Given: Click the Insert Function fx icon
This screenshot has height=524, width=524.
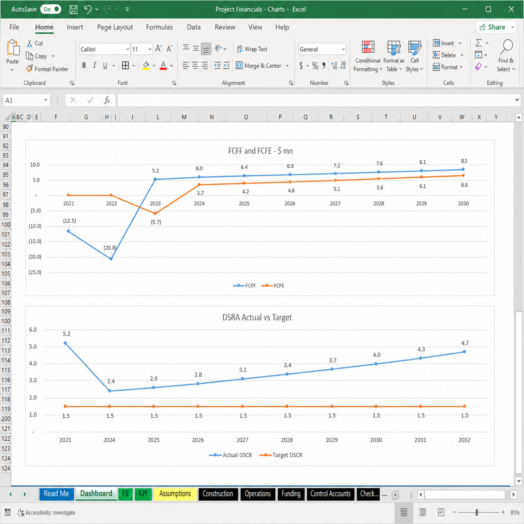Looking at the screenshot, I should [x=107, y=100].
